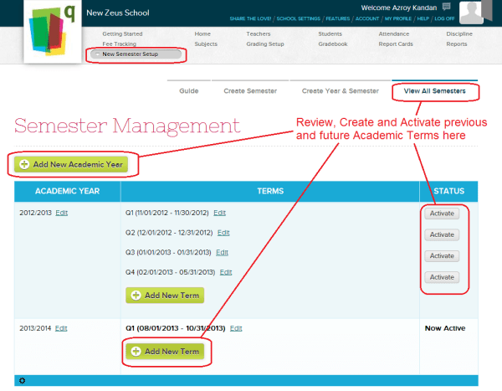
Task: Open the View All Semesters tab
Action: point(434,91)
